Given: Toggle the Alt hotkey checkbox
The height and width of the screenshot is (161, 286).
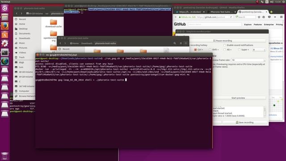Looking at the screenshot, I should pos(224,50).
